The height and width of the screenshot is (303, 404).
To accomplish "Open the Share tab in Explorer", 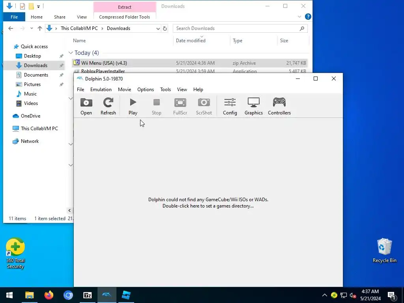I will [x=60, y=17].
